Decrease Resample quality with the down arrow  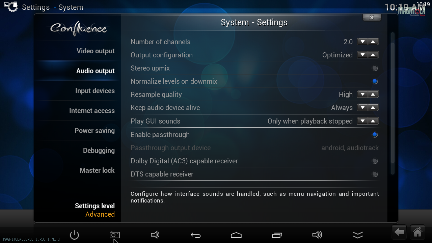[362, 94]
